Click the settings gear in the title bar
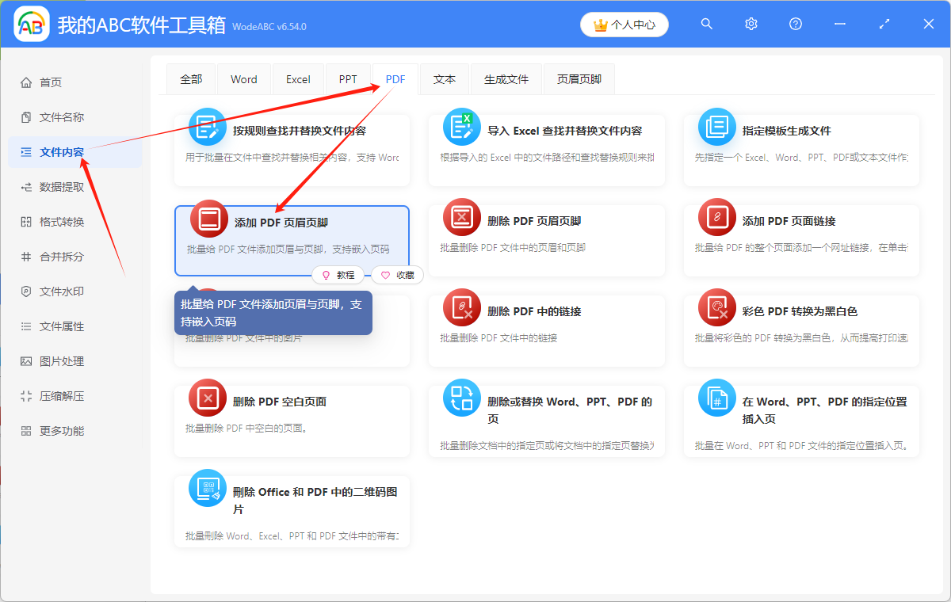951x602 pixels. (750, 24)
